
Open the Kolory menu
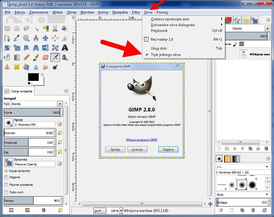103,12
